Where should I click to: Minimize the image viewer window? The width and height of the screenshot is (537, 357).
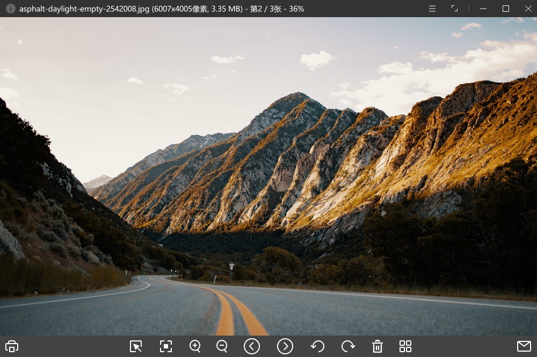tap(484, 9)
